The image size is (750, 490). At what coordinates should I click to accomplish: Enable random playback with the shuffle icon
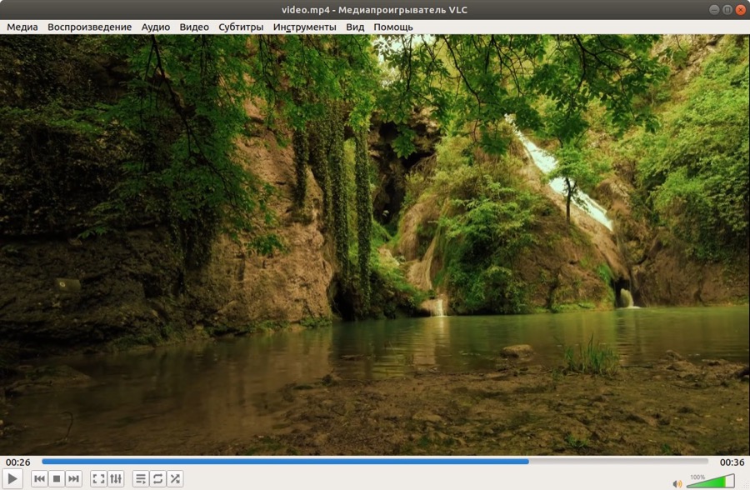point(175,478)
